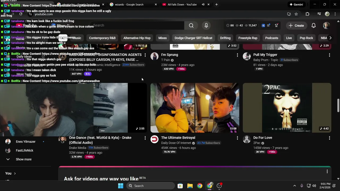Open the trophy icon in the stats bar
Viewport: 340px width, 191px height.
pyautogui.click(x=276, y=25)
